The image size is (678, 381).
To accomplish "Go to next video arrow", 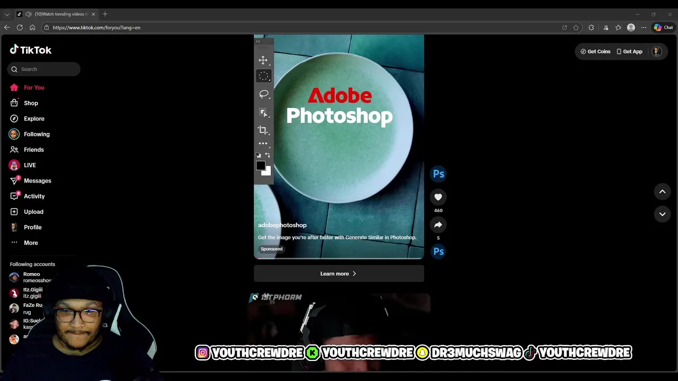I will tap(662, 214).
